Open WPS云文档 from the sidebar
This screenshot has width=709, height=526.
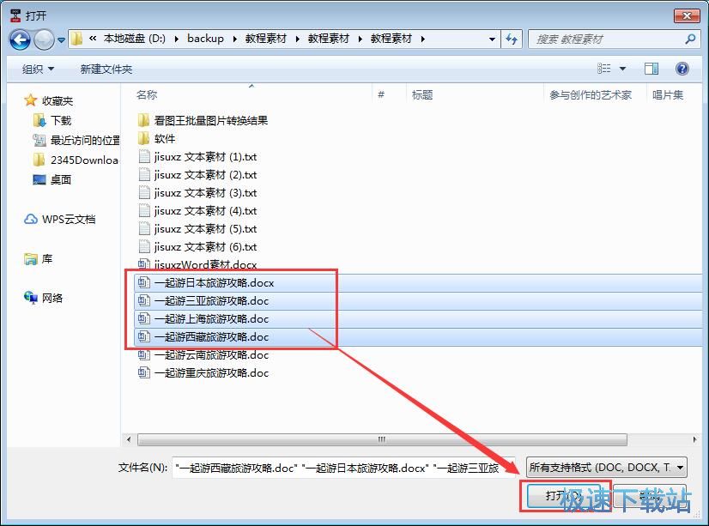click(x=71, y=219)
